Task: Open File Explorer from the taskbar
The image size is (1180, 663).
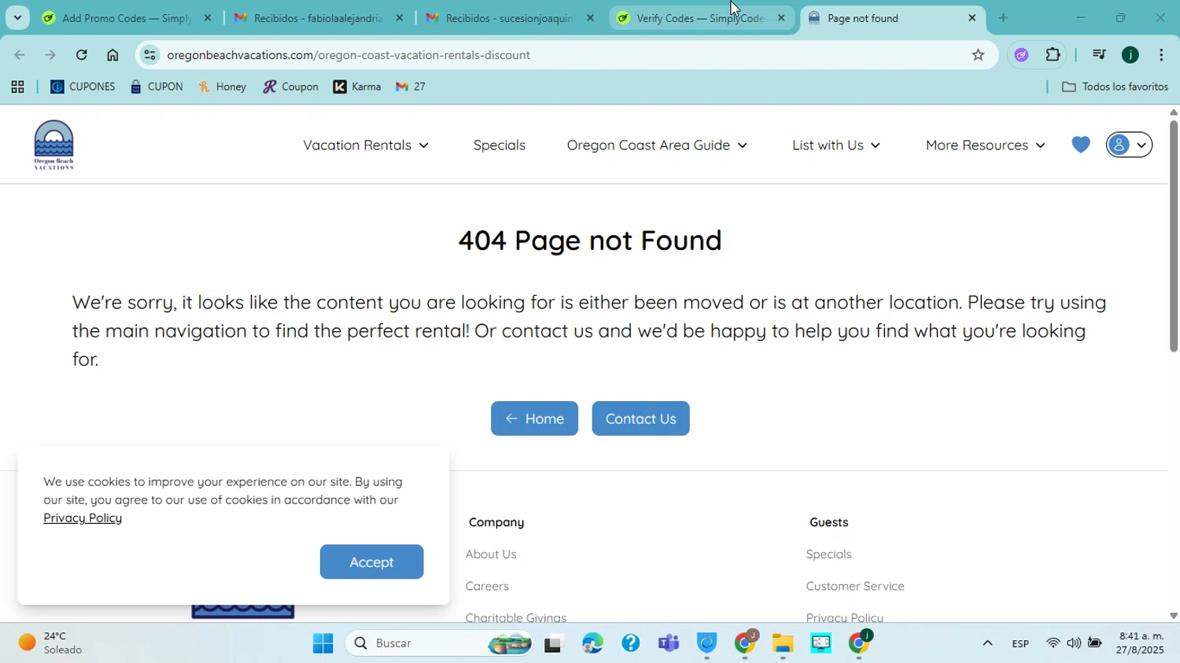Action: coord(783,643)
